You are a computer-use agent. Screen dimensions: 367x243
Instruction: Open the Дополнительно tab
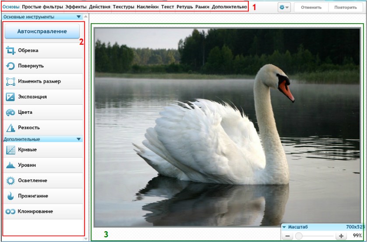(229, 7)
